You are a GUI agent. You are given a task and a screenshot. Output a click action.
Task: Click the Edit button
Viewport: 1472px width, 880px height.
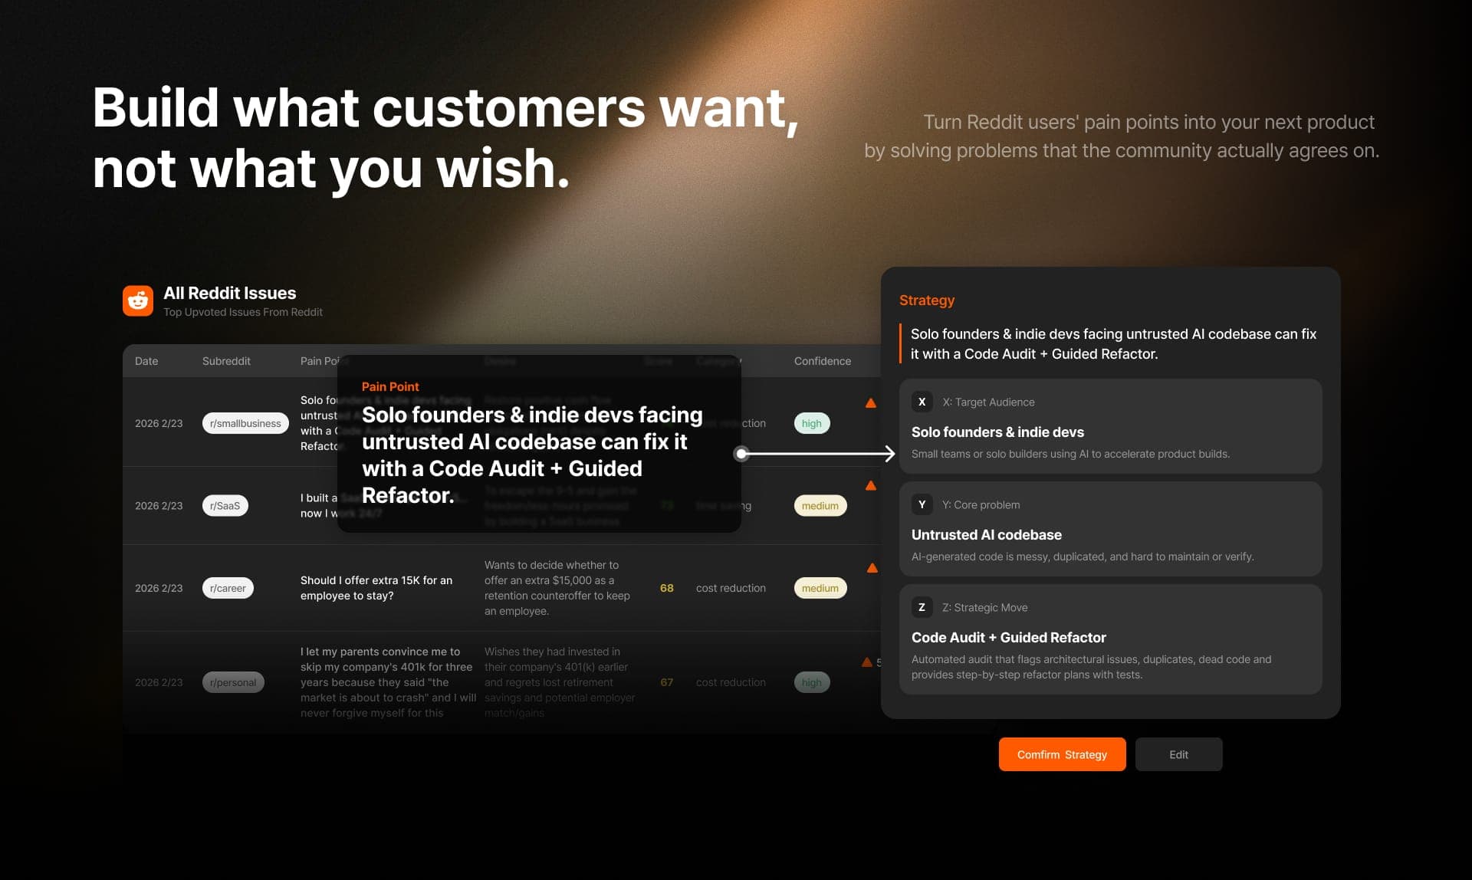(1178, 754)
